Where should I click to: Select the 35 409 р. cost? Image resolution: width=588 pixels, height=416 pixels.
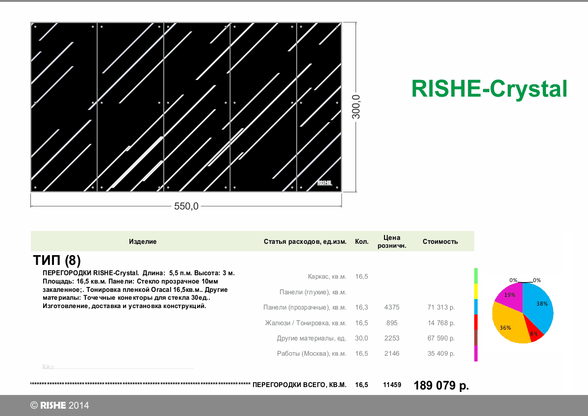click(441, 354)
